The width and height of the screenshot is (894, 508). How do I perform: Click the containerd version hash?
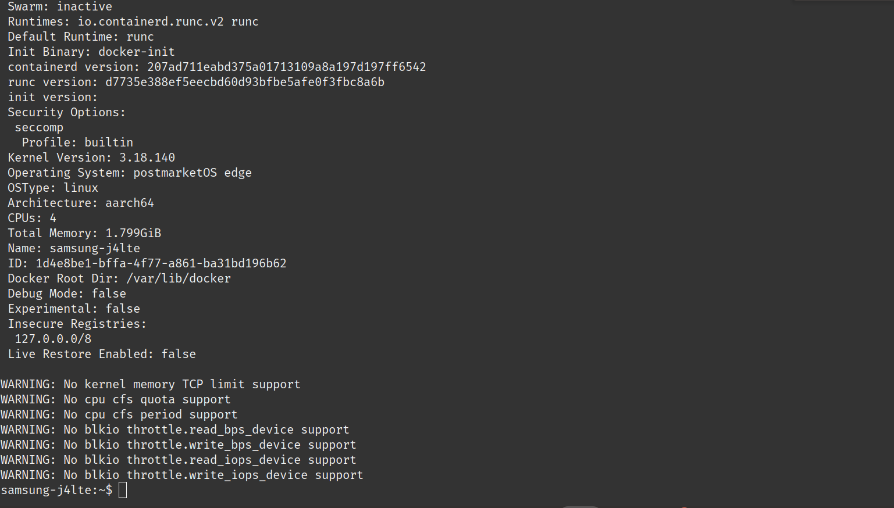pyautogui.click(x=286, y=67)
